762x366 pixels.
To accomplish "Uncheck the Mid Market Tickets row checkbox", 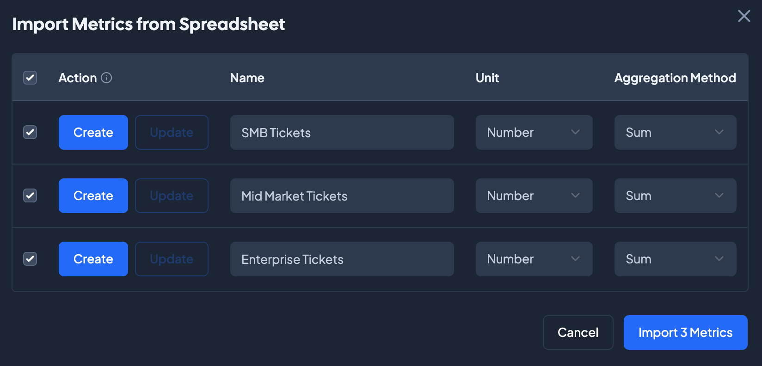I will [30, 195].
